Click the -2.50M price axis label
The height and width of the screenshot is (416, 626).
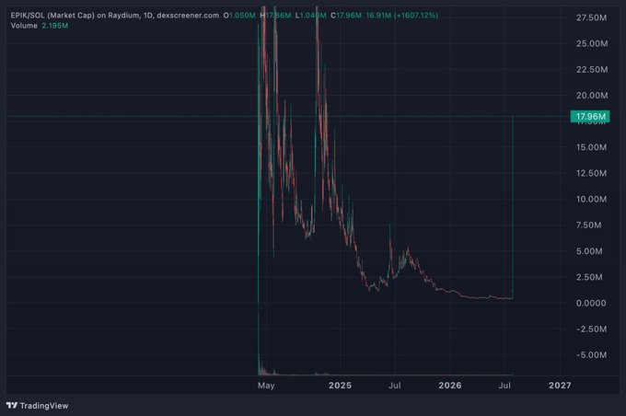coord(591,329)
